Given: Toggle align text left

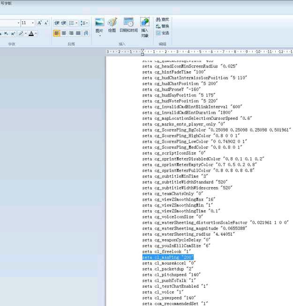Looking at the screenshot, I should tap(57, 33).
